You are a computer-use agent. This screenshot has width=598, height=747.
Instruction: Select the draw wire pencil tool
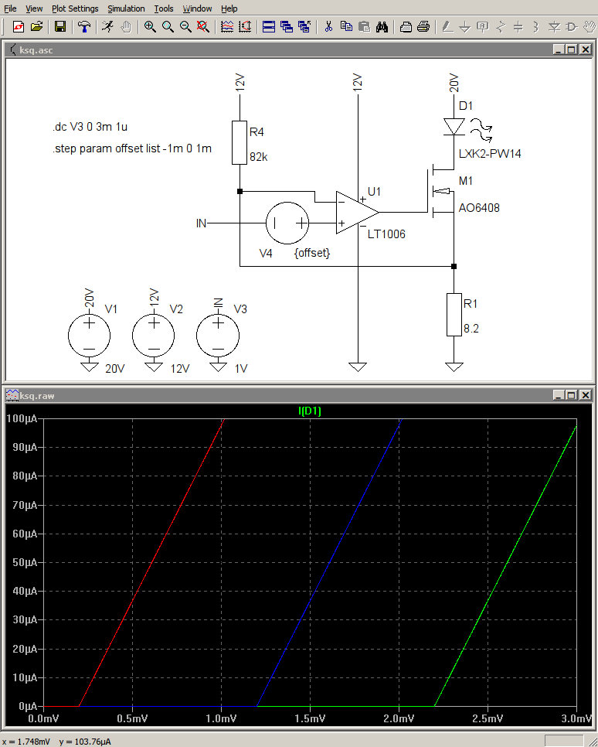point(447,26)
